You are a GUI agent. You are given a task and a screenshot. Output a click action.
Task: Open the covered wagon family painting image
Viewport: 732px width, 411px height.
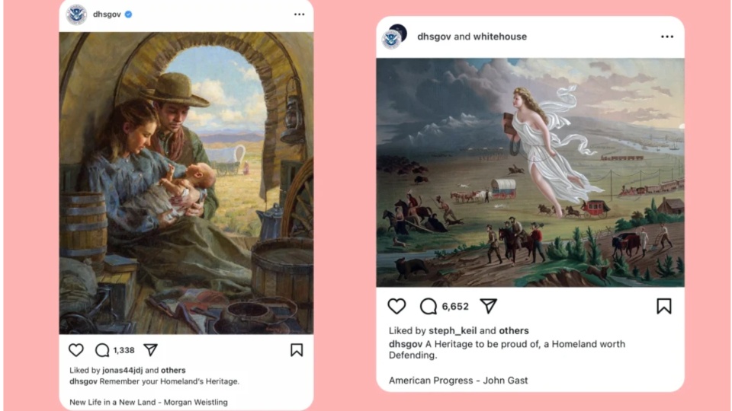tap(186, 183)
